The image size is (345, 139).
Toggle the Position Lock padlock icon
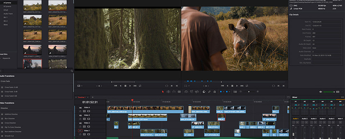(215, 92)
